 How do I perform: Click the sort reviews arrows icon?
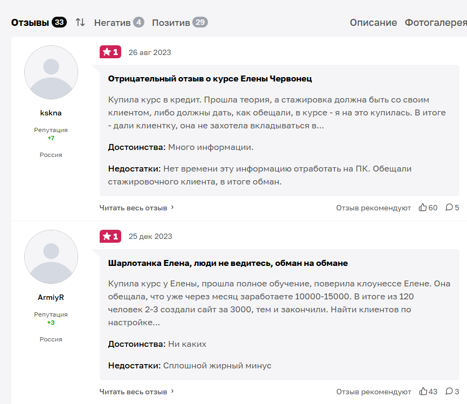[x=80, y=22]
